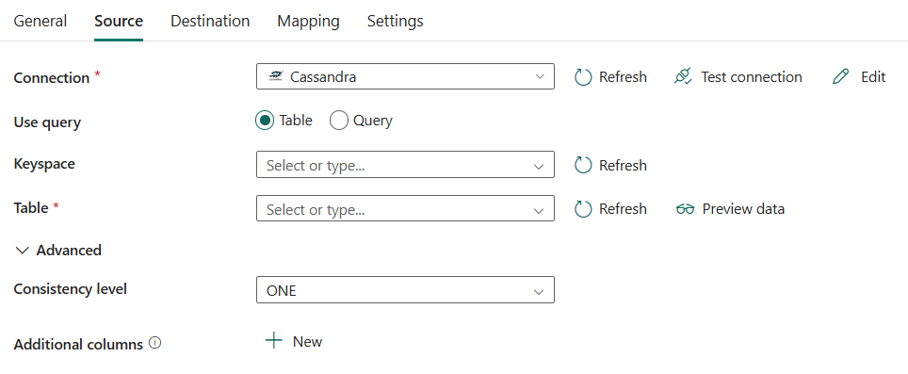
Task: Collapse the Advanced section
Action: (23, 250)
